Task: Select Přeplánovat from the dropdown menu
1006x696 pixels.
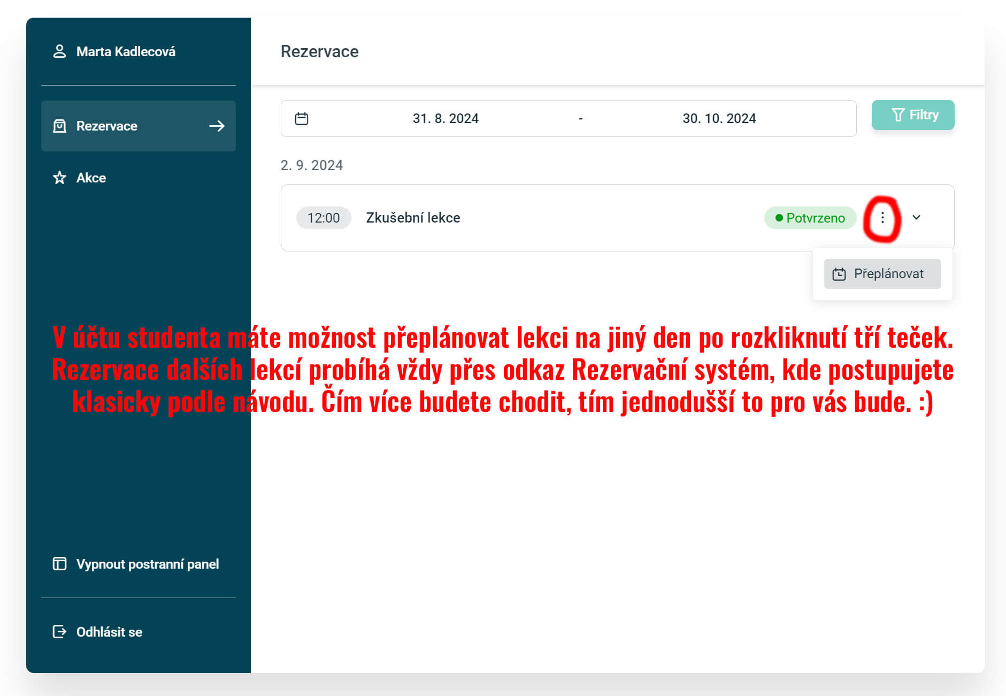Action: coord(888,274)
